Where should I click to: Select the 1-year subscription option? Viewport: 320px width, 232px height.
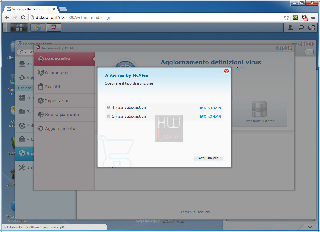[108, 108]
